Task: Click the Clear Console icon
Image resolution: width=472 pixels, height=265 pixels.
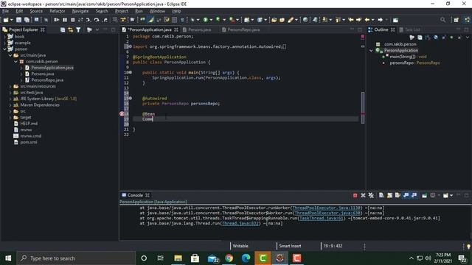Action: 381,195
